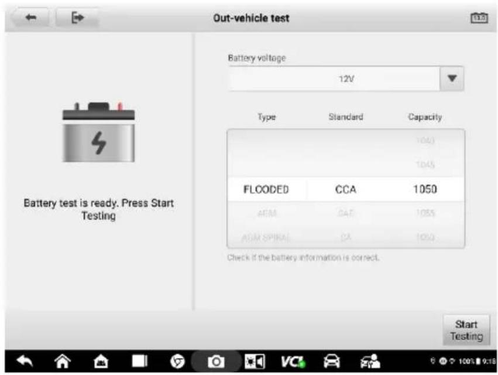Open the vehicle diagnostics car icon
Viewport: 498px width, 375px height.
[x=332, y=362]
